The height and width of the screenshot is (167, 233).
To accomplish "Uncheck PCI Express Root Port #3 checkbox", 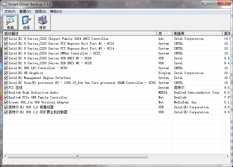I will click(x=6, y=48).
